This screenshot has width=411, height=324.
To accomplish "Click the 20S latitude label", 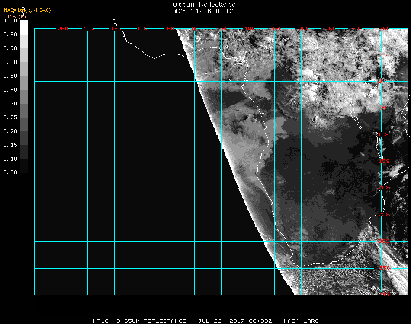I will click(x=384, y=188).
